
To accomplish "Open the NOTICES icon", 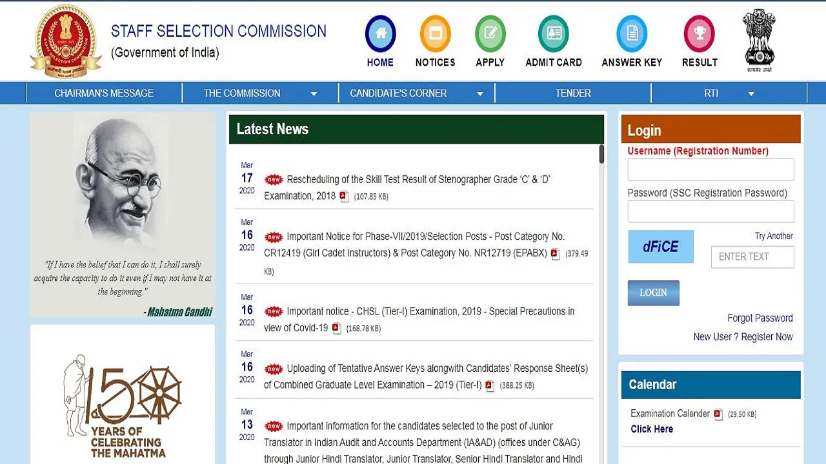I will (436, 34).
